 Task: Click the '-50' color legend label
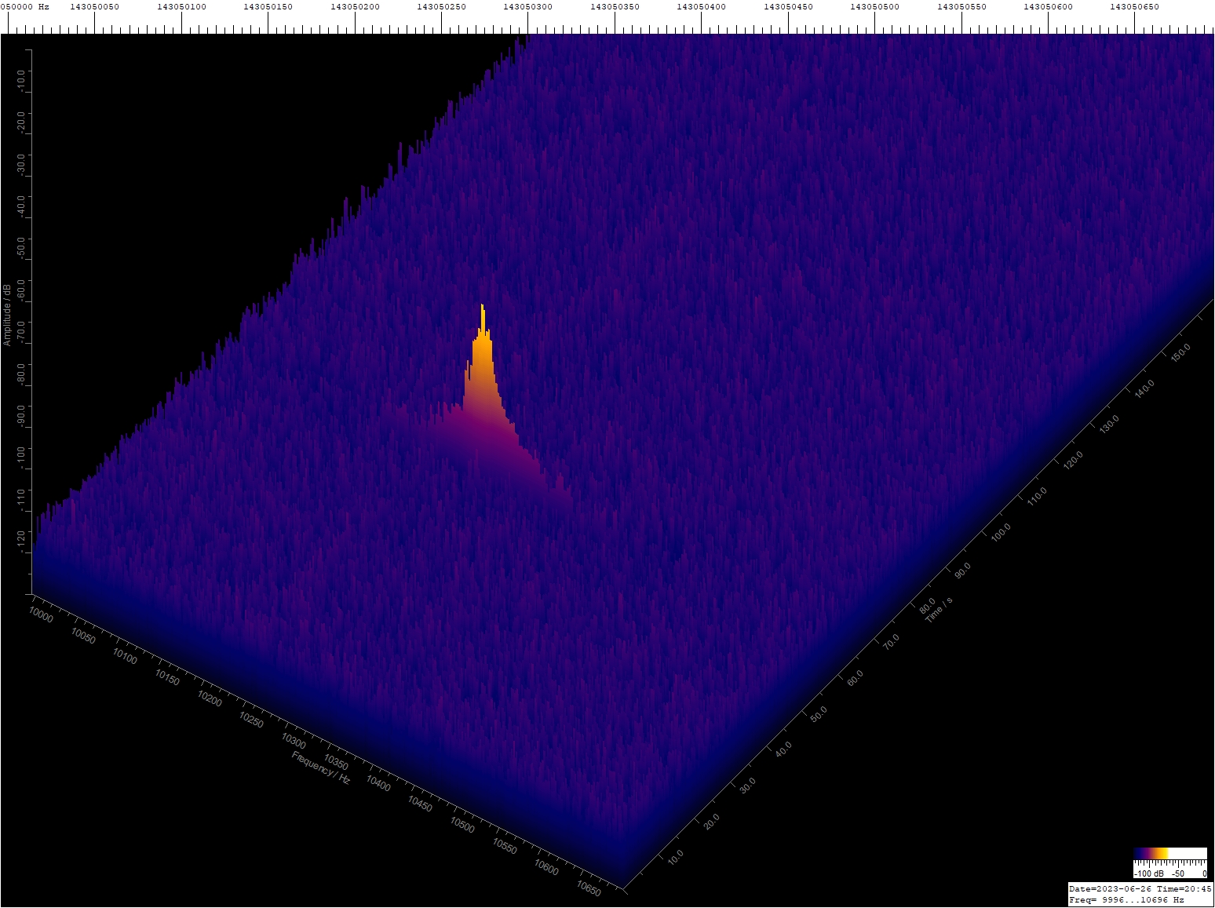coord(1178,873)
